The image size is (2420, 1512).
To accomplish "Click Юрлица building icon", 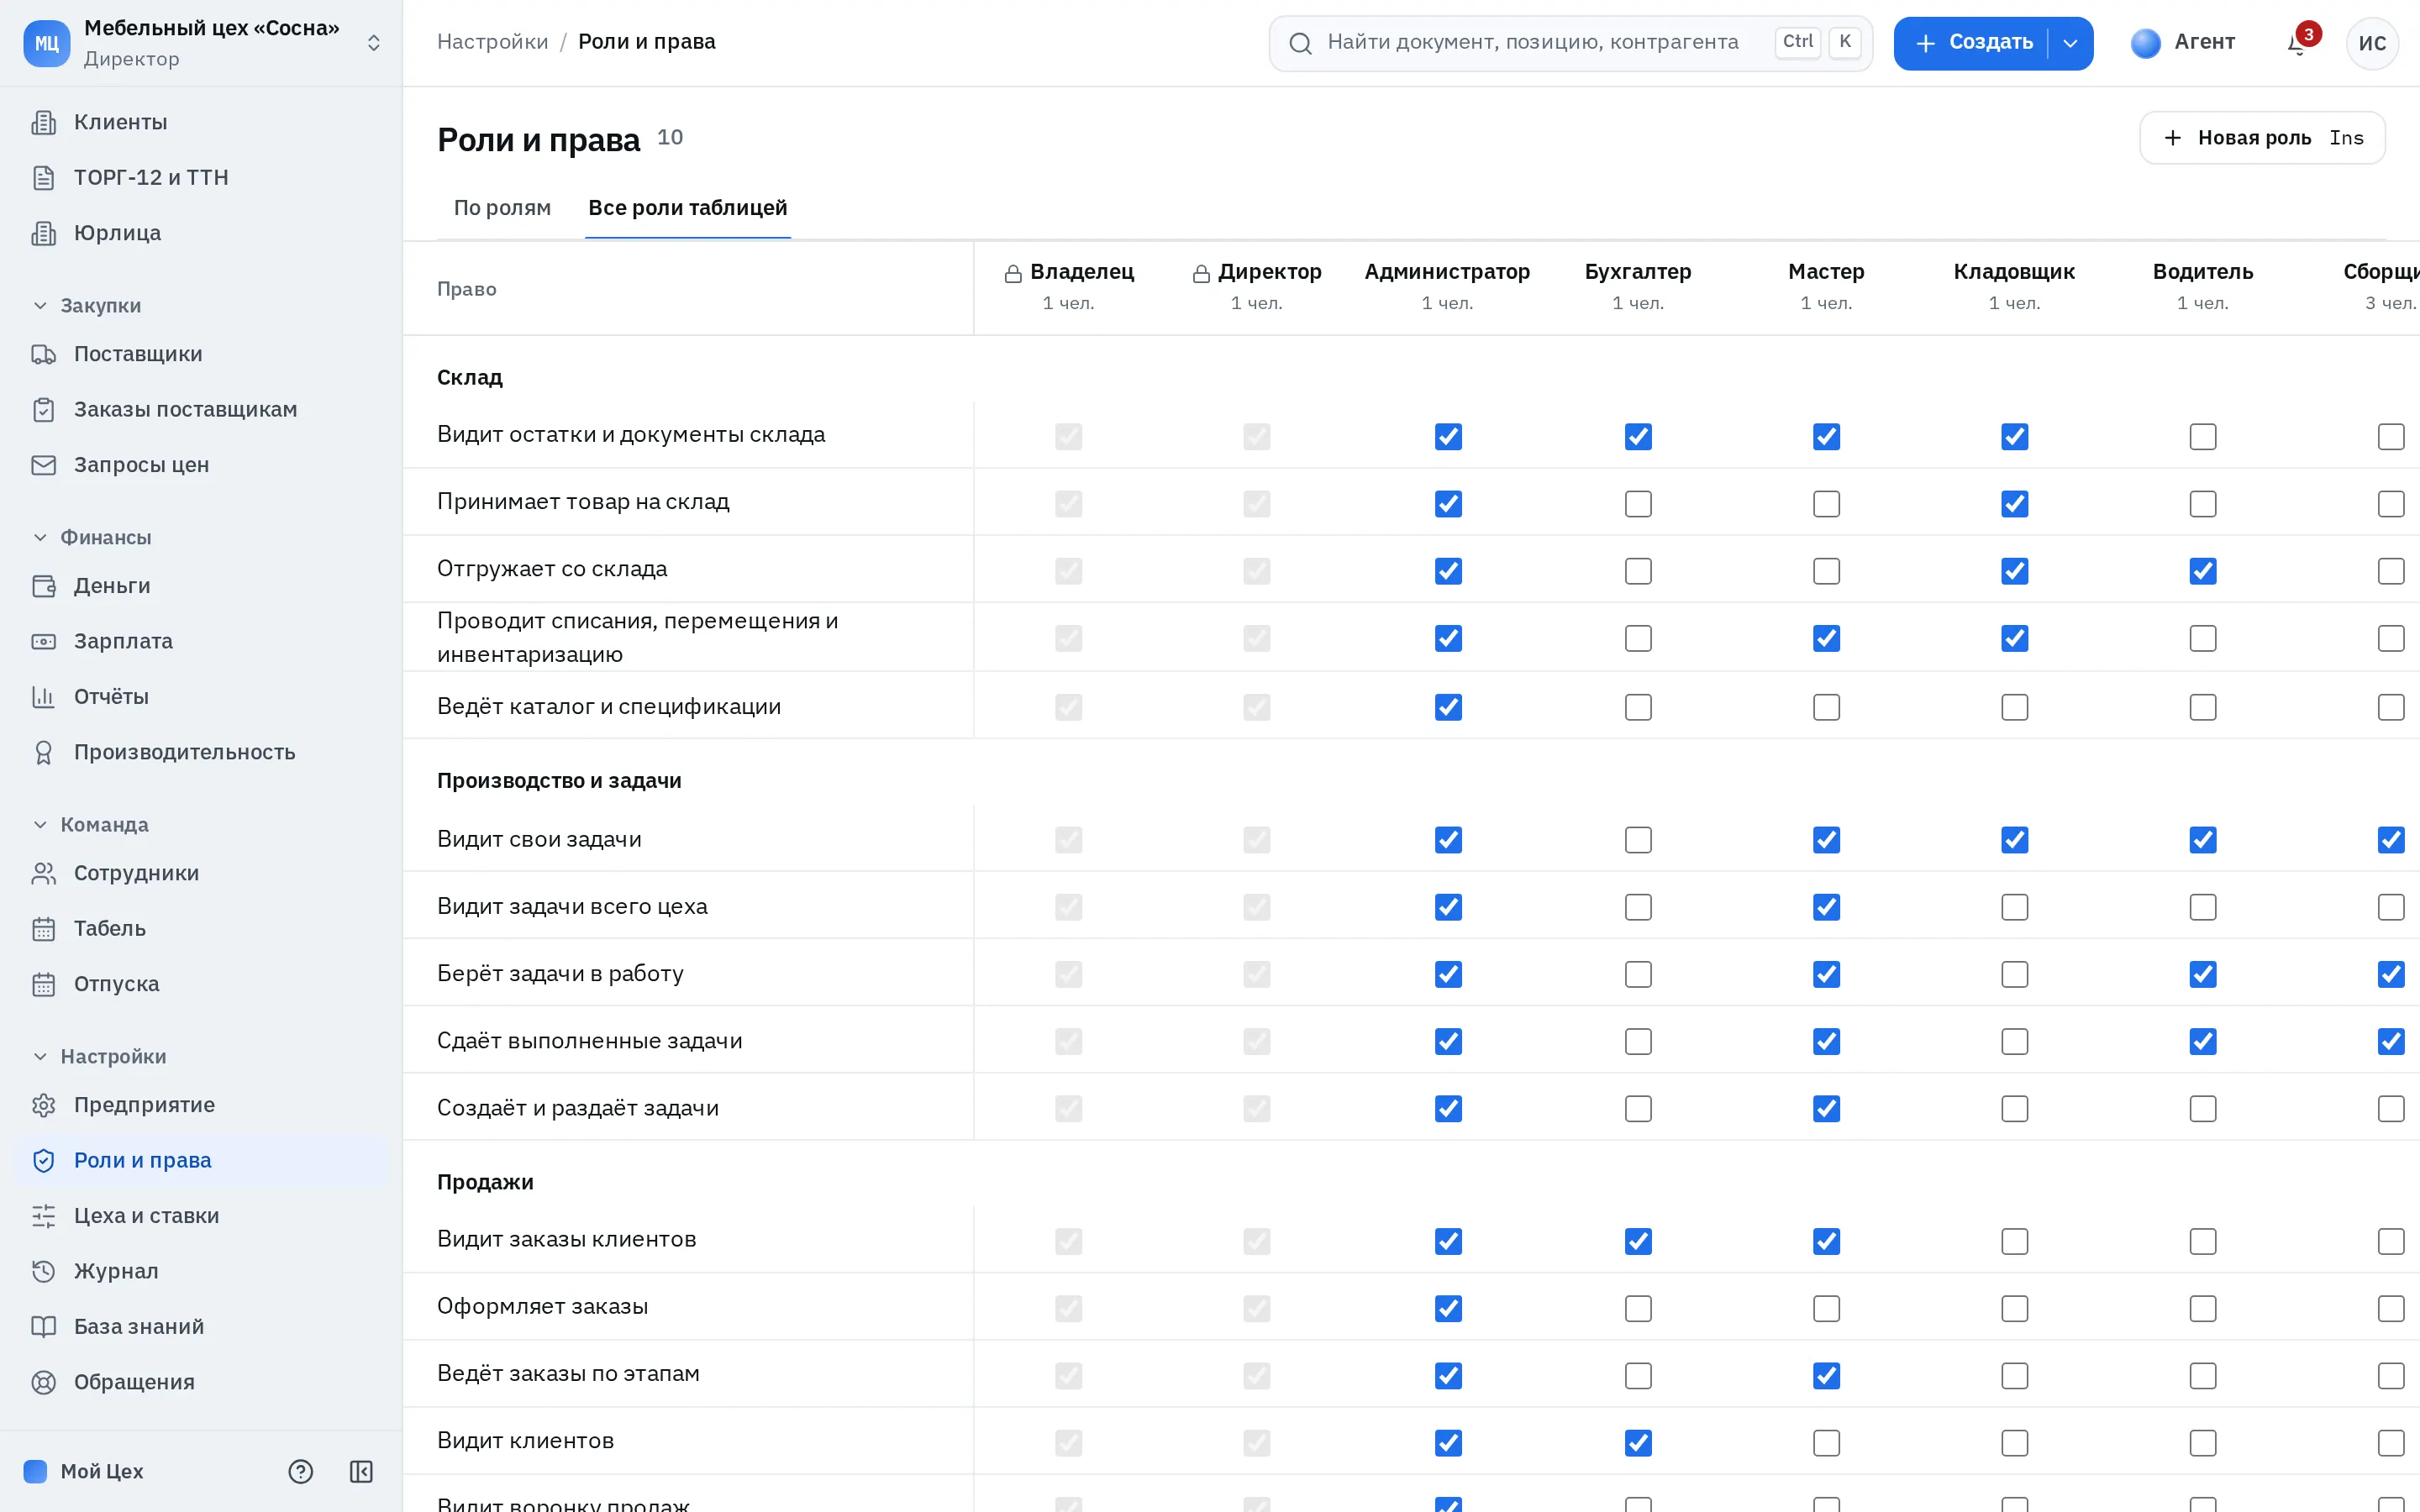I will click(x=43, y=233).
